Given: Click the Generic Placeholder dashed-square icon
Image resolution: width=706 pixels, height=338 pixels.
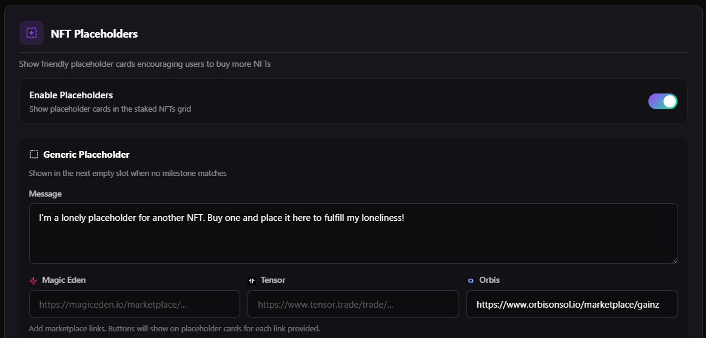Looking at the screenshot, I should tap(34, 155).
